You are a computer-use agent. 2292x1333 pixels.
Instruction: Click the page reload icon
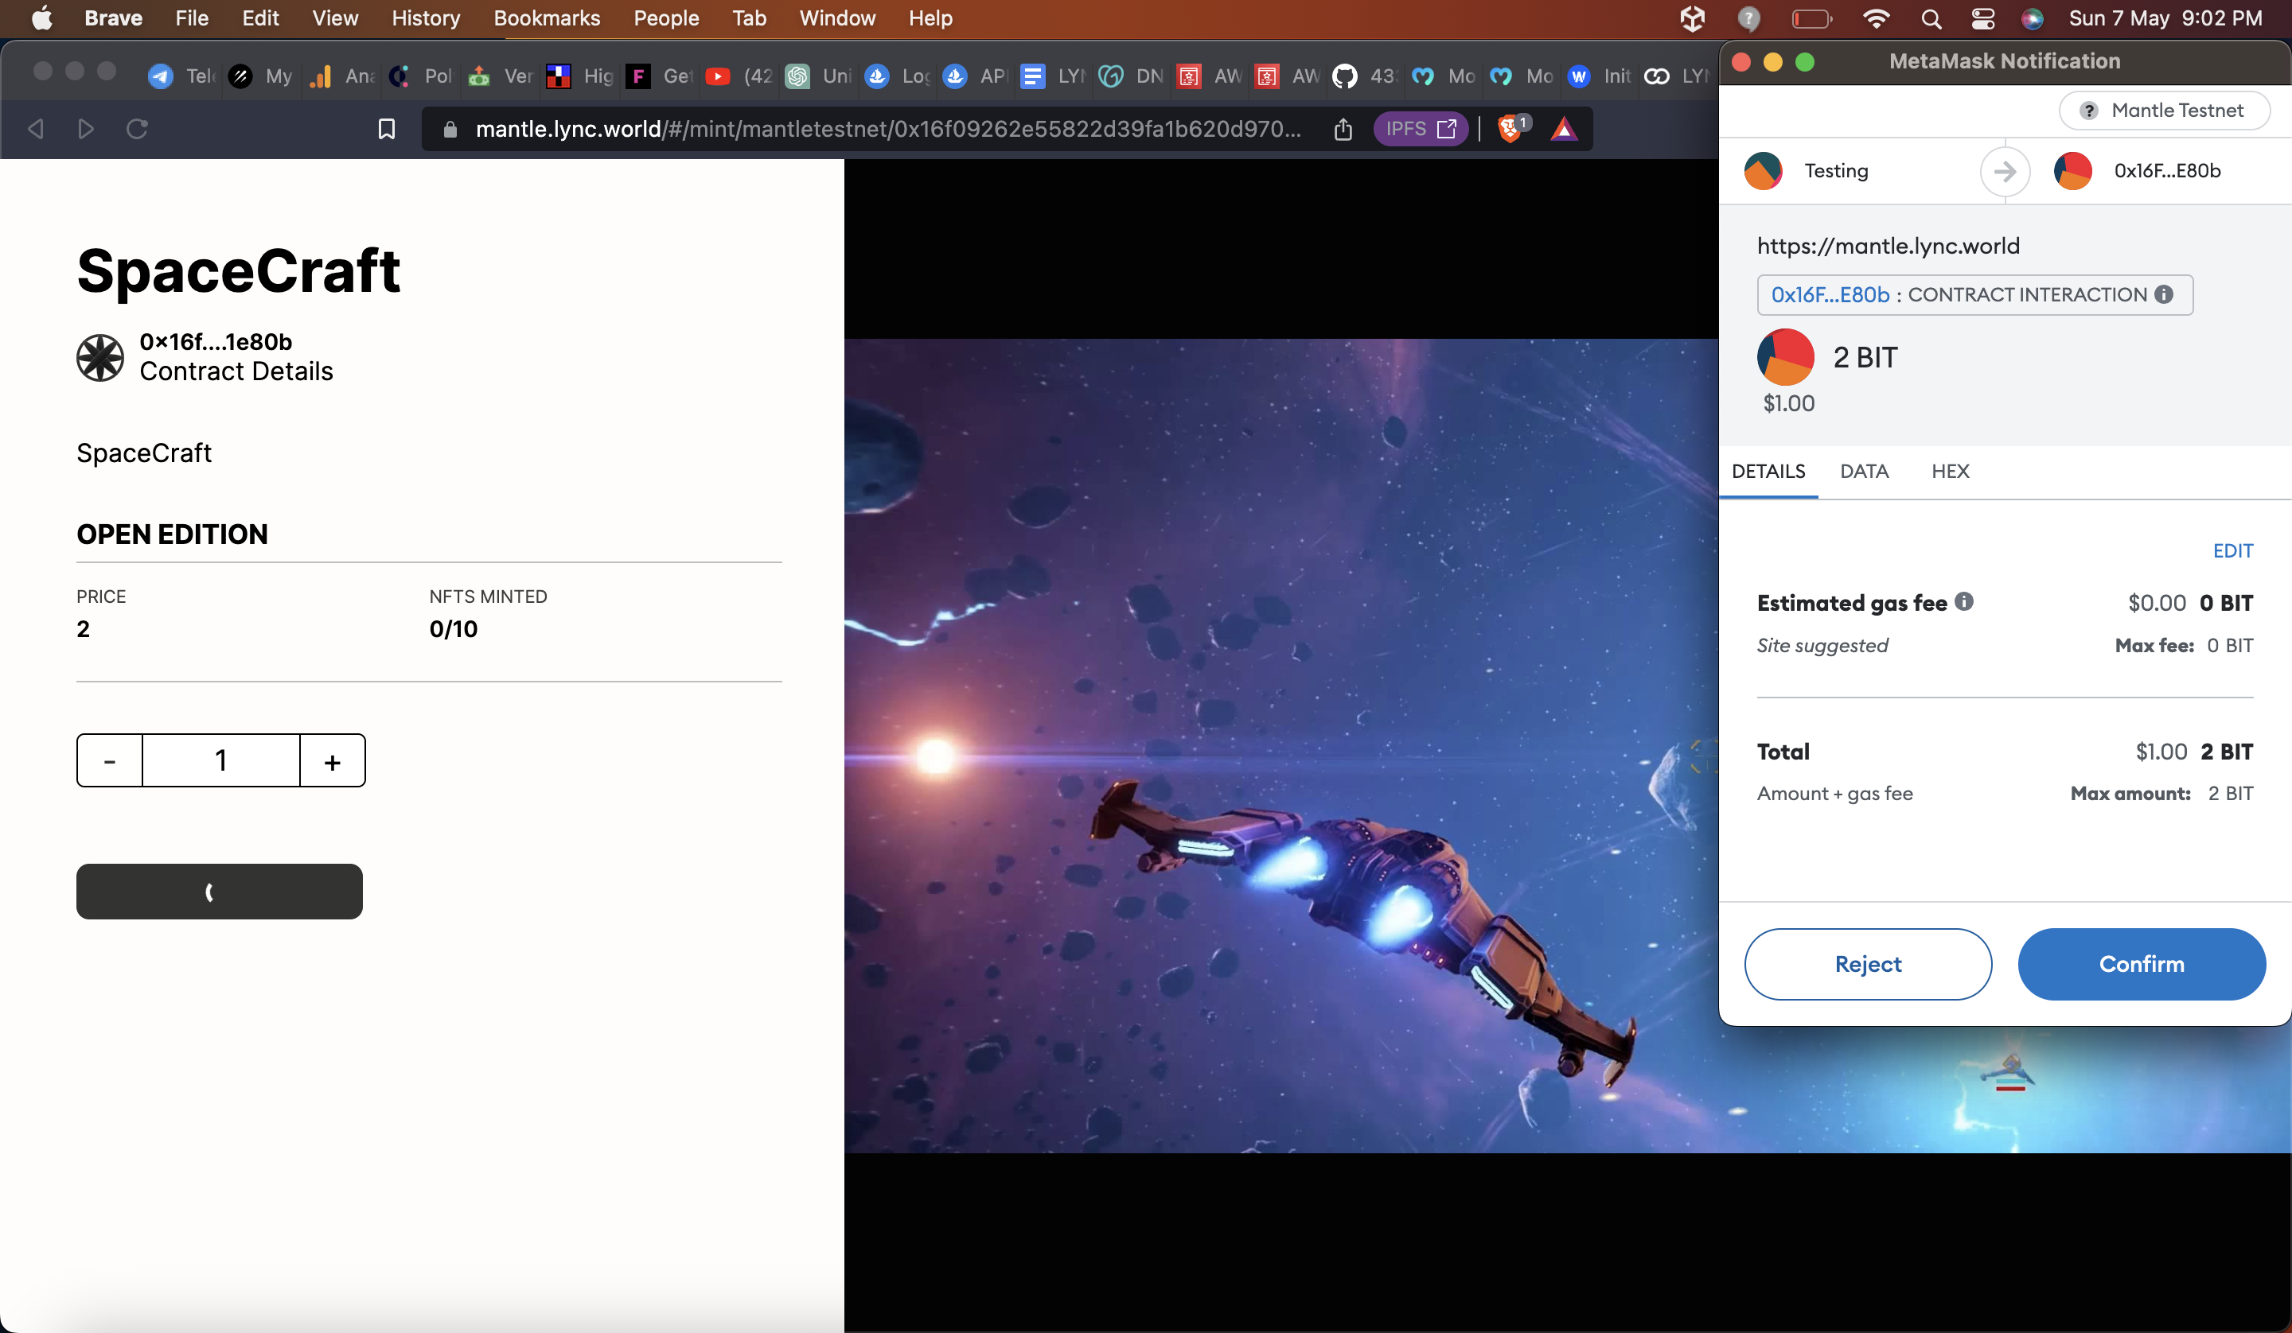click(138, 129)
